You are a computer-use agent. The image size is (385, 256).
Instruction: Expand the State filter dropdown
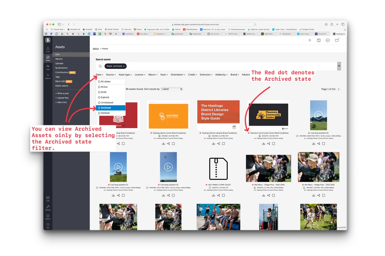pyautogui.click(x=99, y=75)
